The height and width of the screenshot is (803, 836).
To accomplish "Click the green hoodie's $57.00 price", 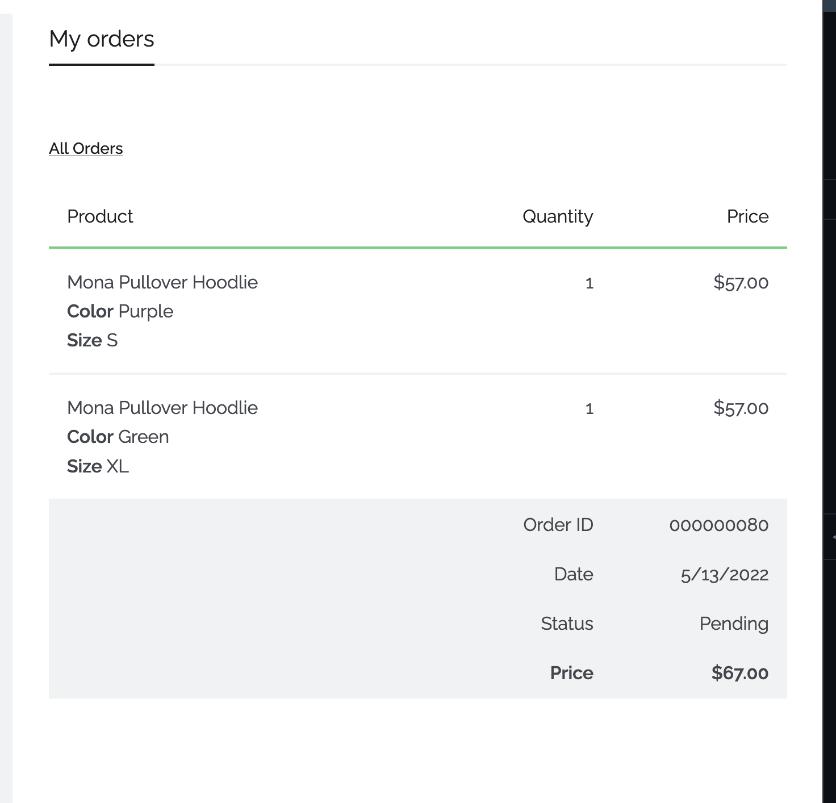I will [x=741, y=408].
